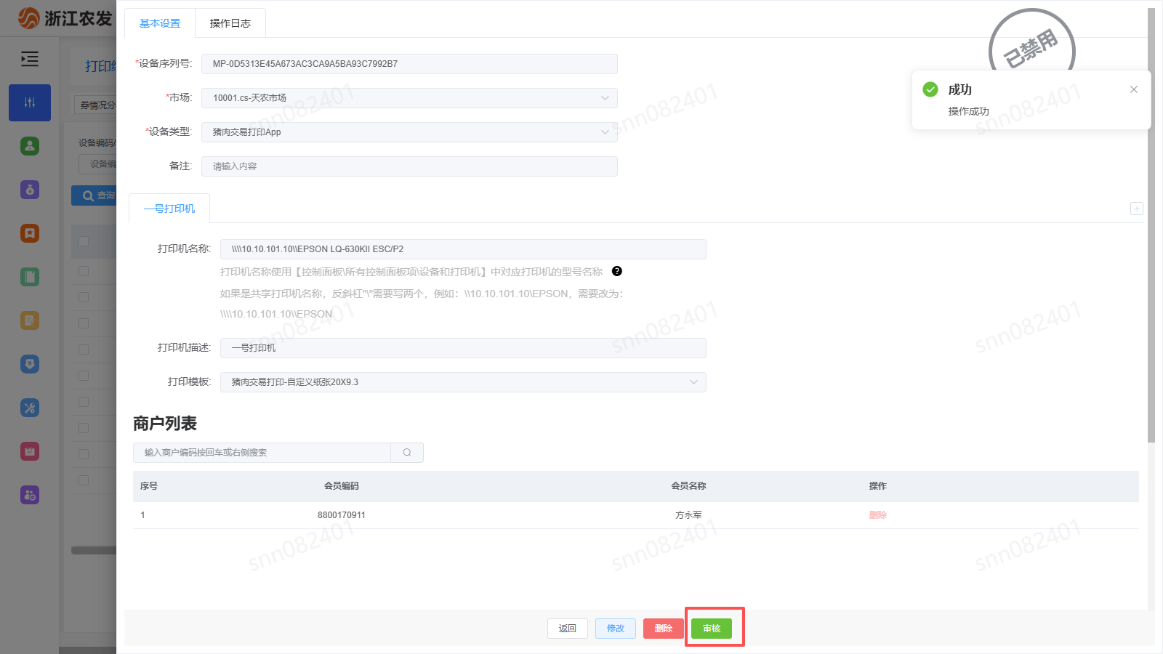
Task: Open the purple users sidebar module
Action: (x=30, y=495)
